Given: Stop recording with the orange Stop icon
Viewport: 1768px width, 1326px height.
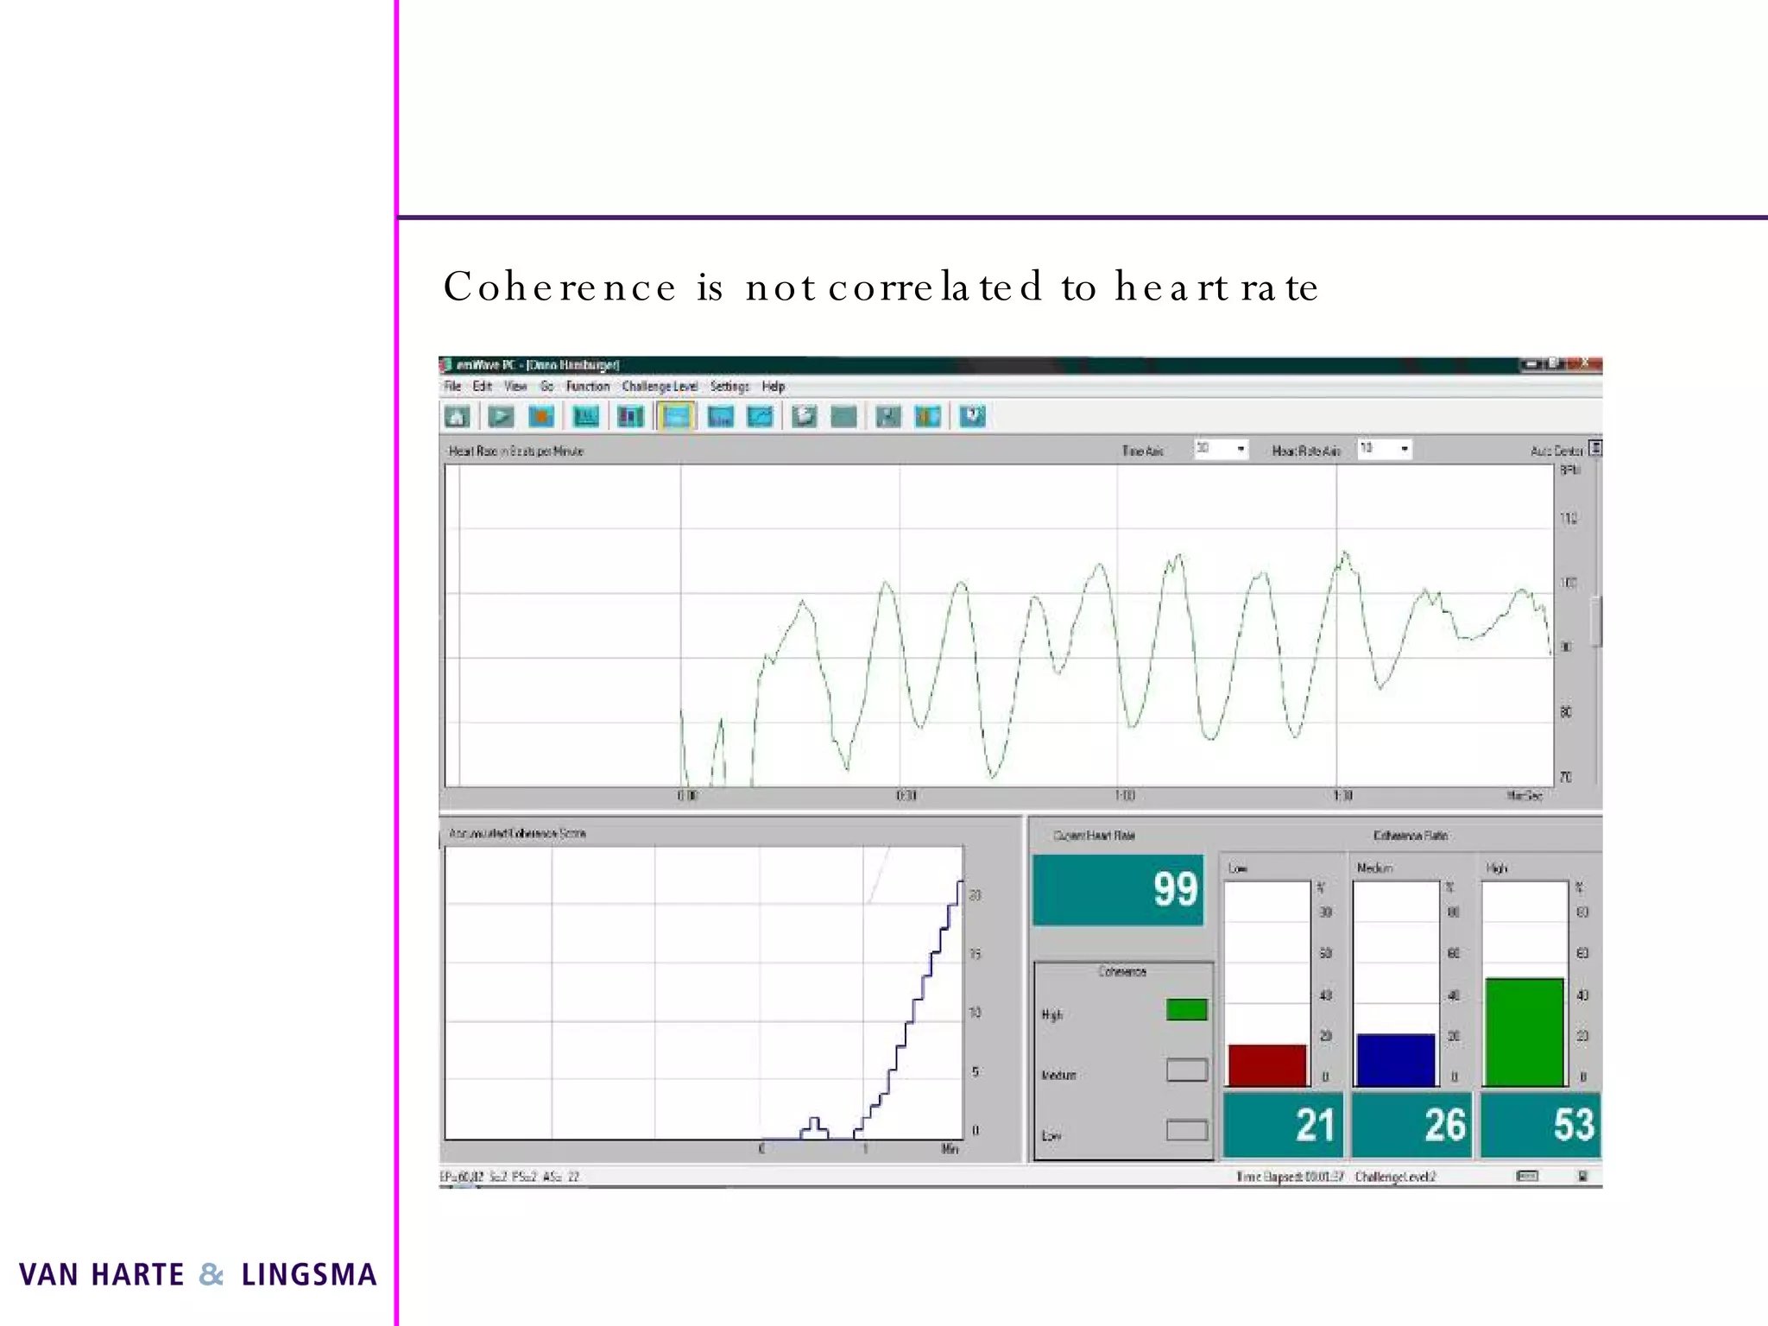Looking at the screenshot, I should coord(541,417).
